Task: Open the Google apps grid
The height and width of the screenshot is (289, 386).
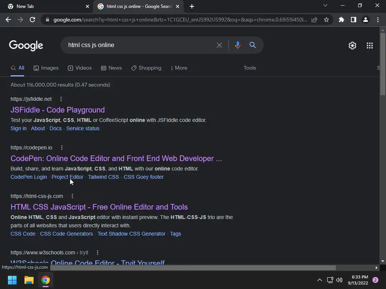Action: (x=370, y=46)
